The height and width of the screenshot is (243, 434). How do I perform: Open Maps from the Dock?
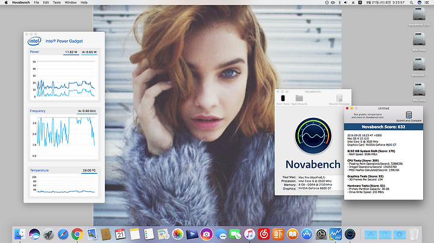click(163, 234)
